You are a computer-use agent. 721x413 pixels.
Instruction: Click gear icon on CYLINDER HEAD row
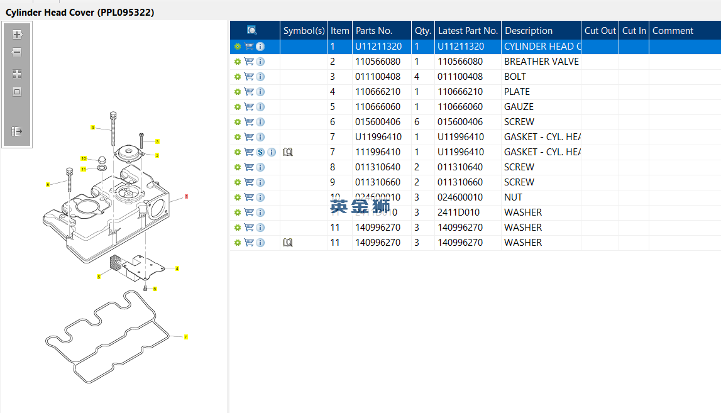click(237, 47)
